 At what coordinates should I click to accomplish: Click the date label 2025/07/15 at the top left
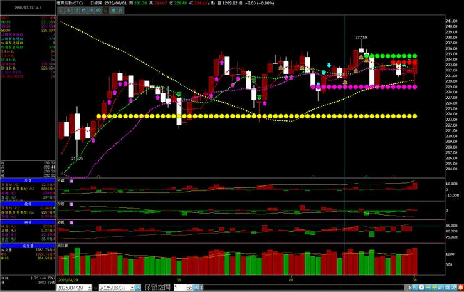pos(28,8)
